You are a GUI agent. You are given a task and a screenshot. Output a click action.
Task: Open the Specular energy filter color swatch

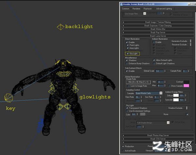coord(176,100)
